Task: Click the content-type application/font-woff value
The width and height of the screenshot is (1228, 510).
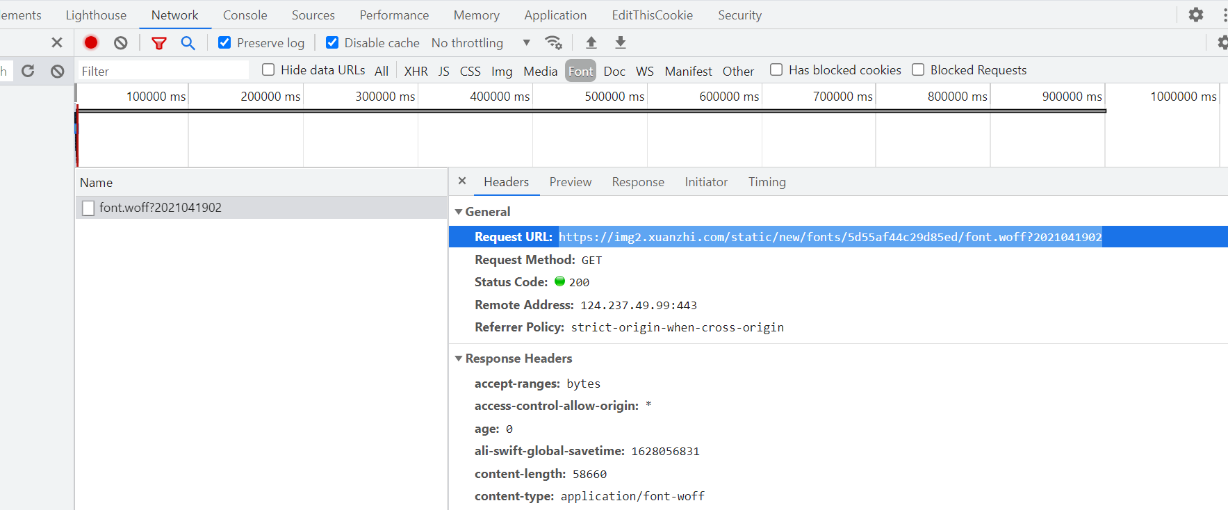Action: [x=632, y=496]
